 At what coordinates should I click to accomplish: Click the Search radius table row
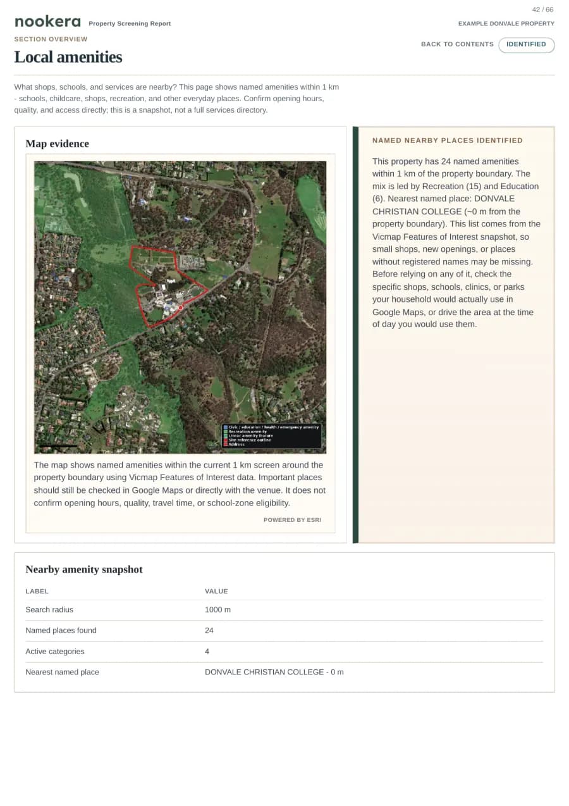284,610
